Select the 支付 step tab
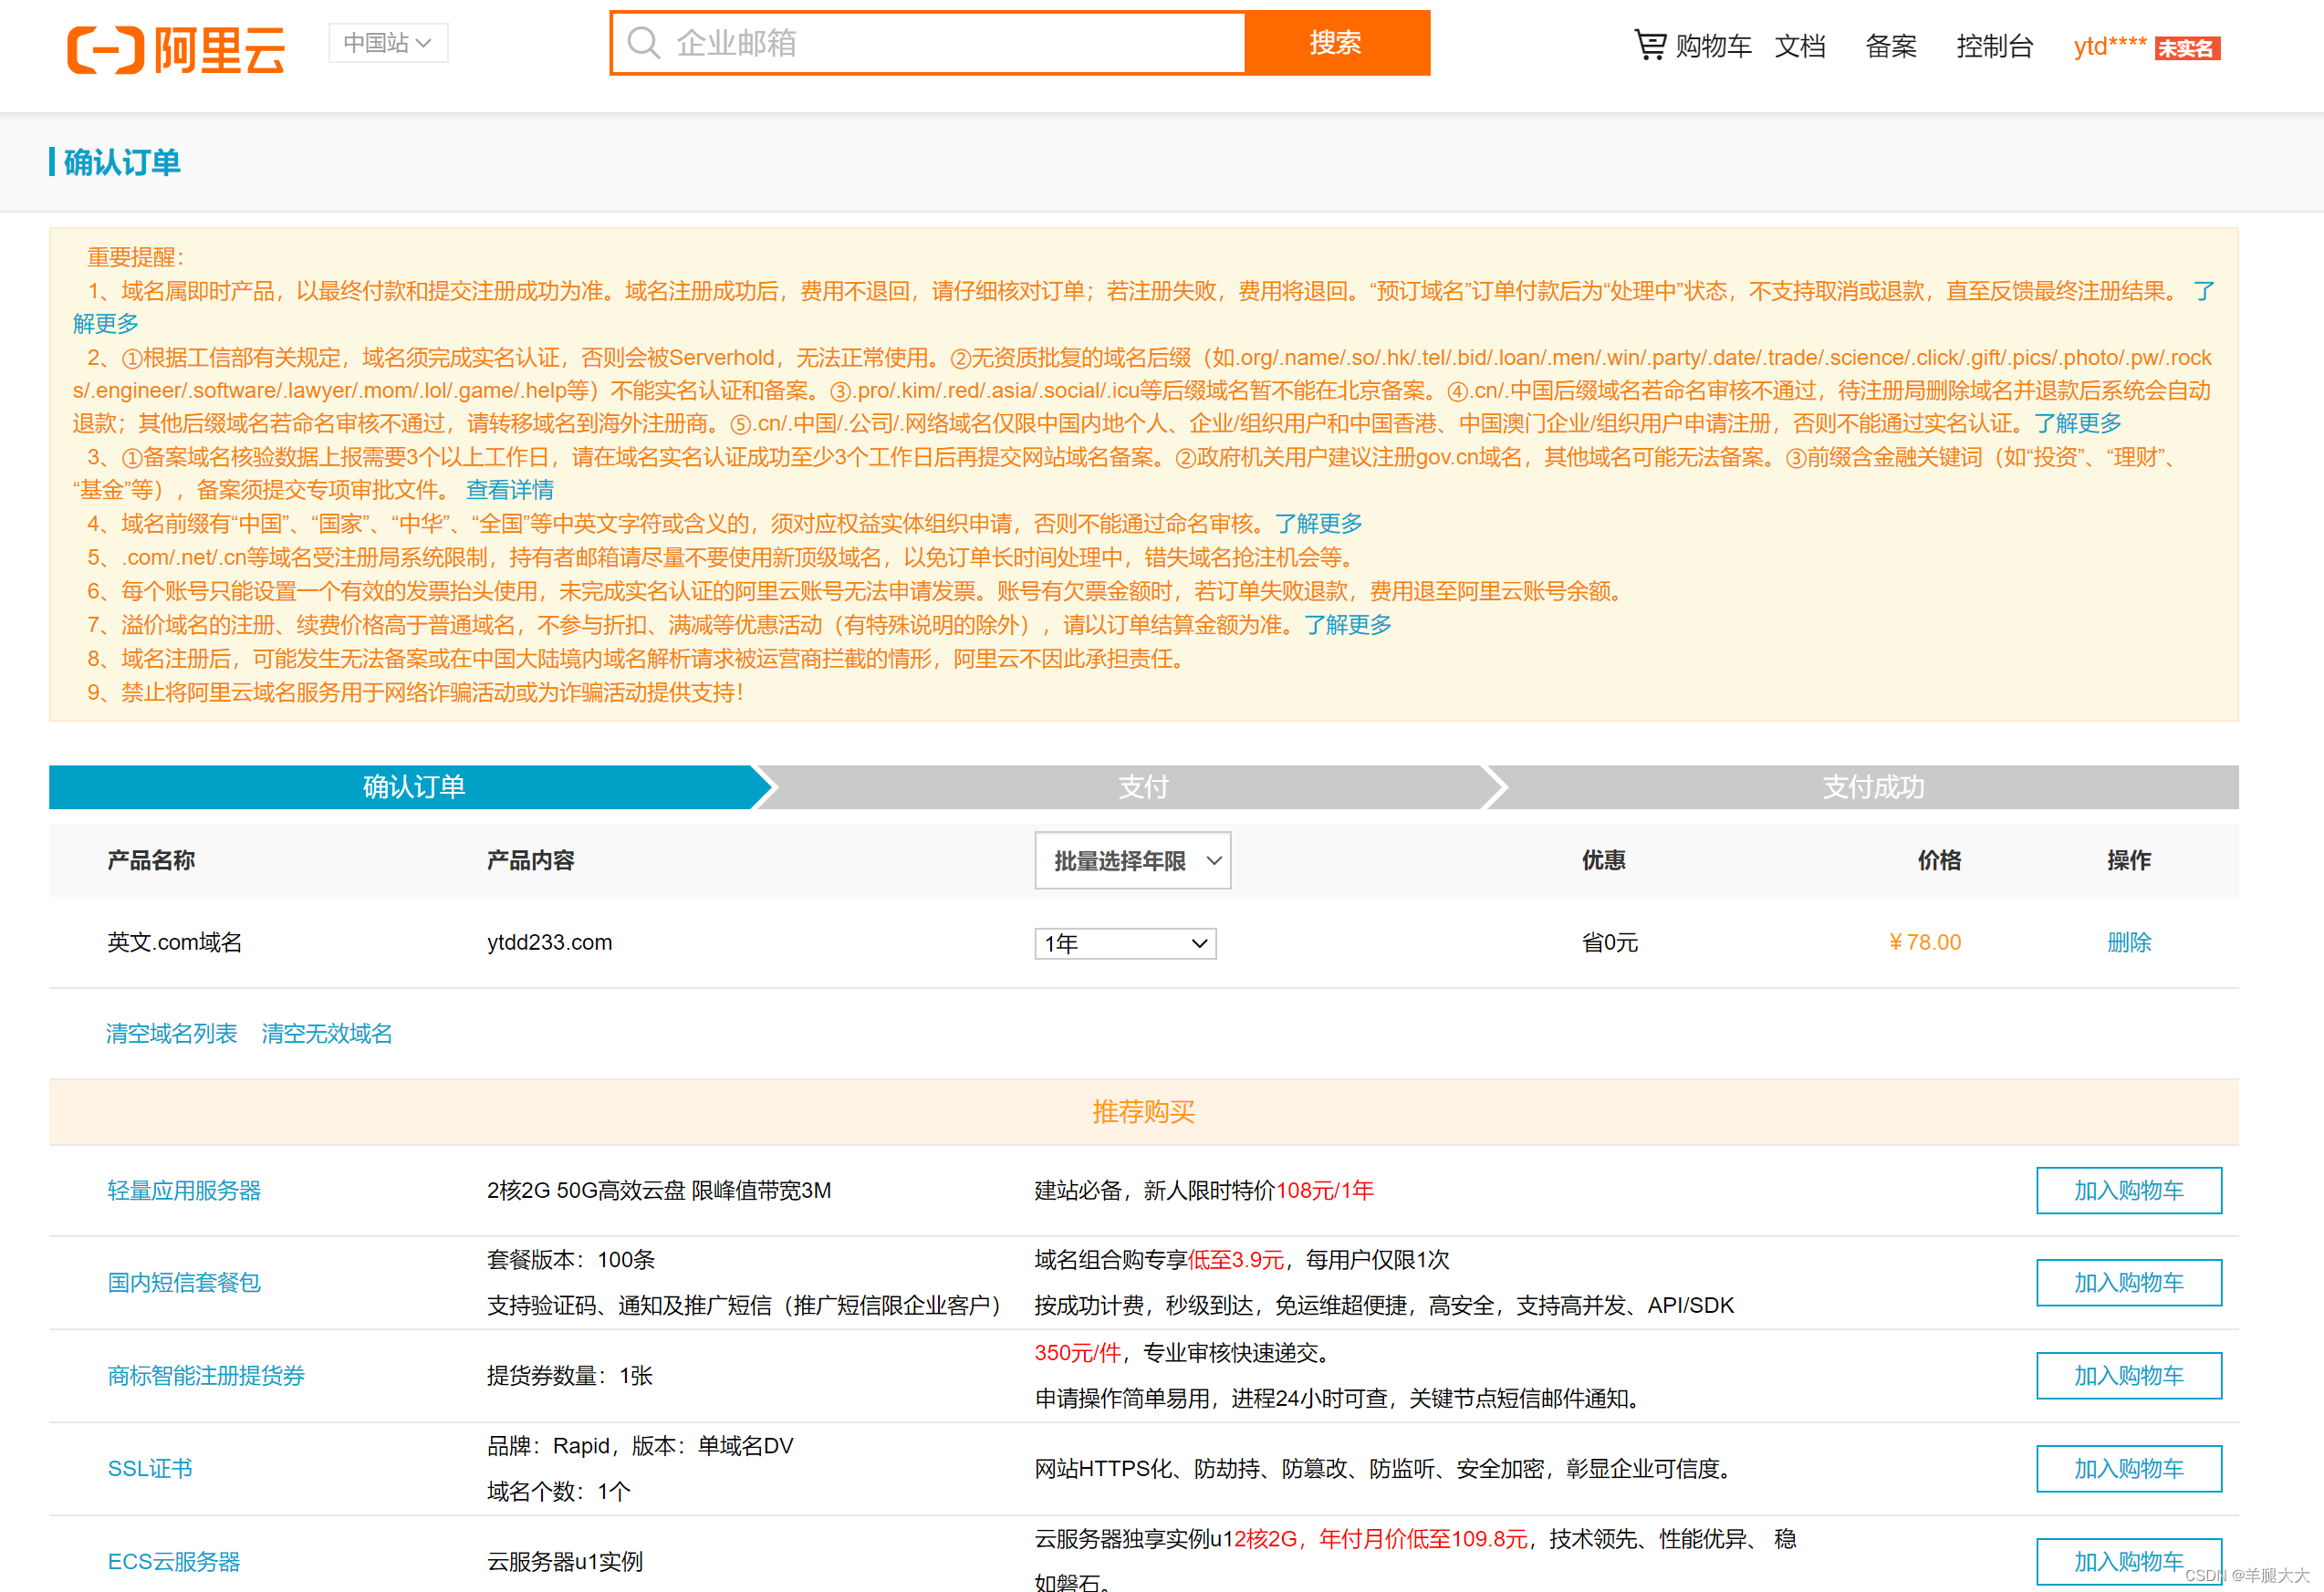This screenshot has height=1592, width=2324. [x=1143, y=787]
